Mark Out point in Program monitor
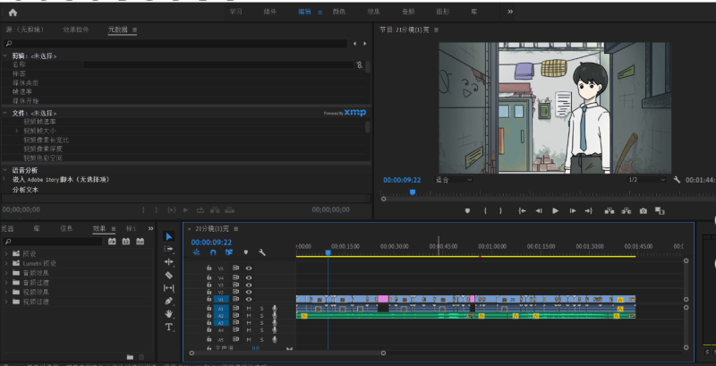 (x=500, y=211)
